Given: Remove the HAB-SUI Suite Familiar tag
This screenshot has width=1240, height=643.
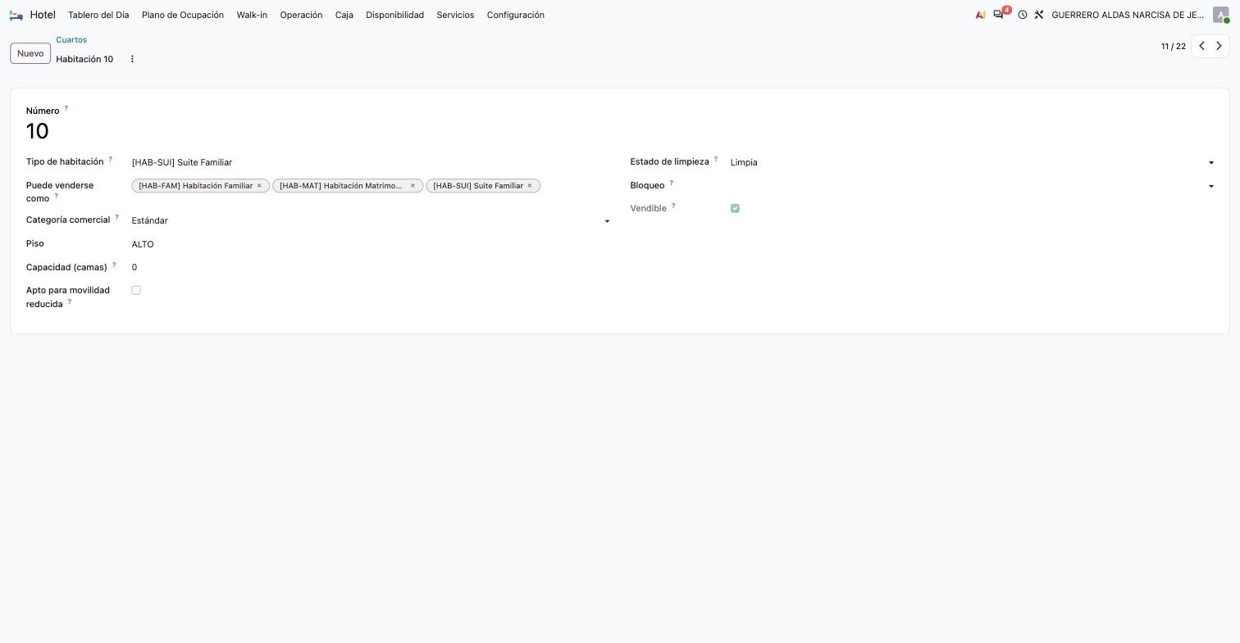Looking at the screenshot, I should click(530, 186).
